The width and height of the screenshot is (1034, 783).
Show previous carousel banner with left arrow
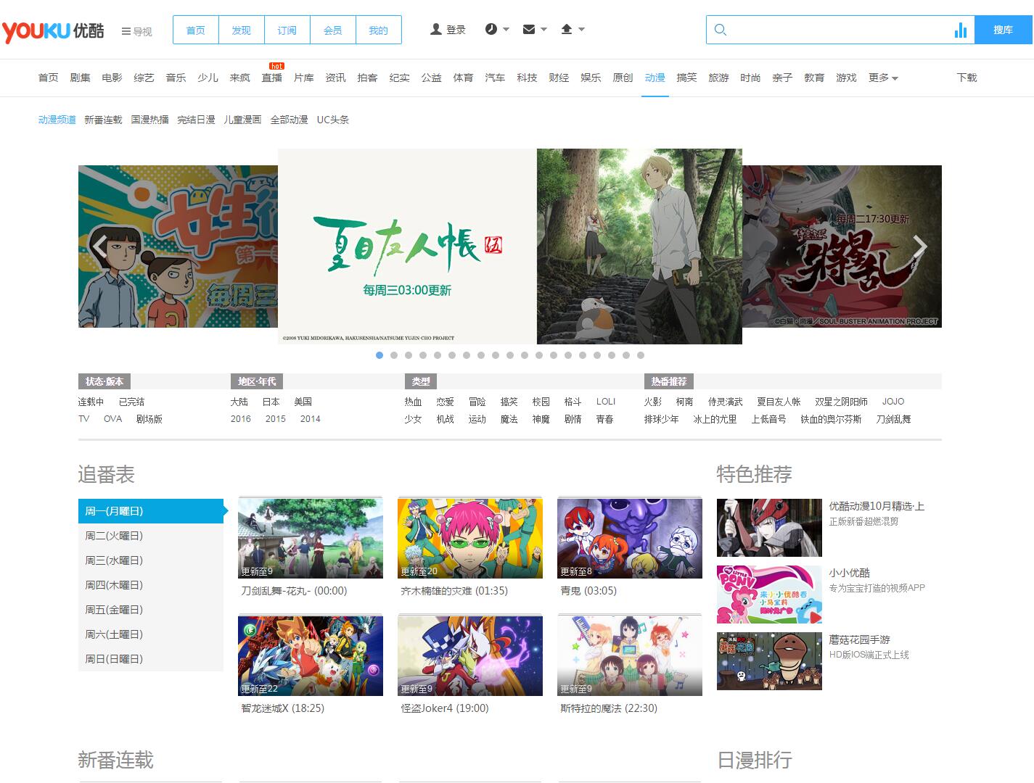(x=100, y=246)
